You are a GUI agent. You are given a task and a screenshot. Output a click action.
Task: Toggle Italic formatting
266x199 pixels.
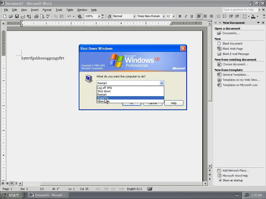tap(186, 16)
